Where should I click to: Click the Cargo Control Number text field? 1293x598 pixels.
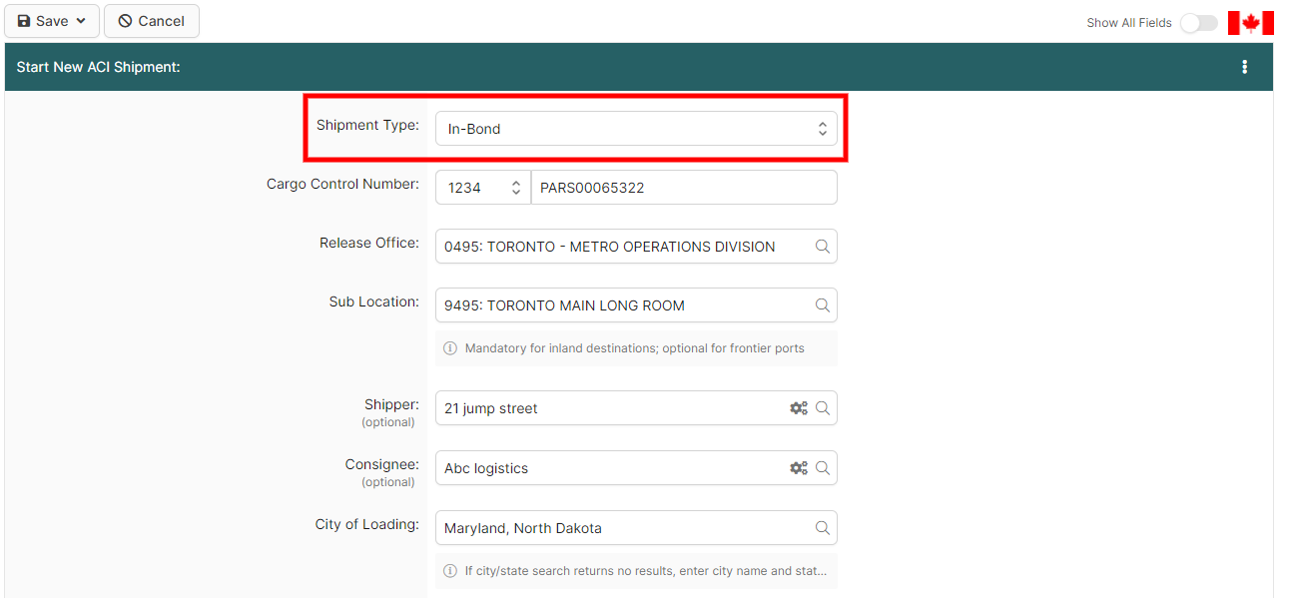coord(683,188)
